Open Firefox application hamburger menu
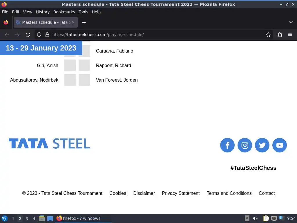The image size is (297, 223). tap(290, 35)
